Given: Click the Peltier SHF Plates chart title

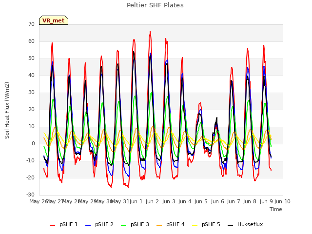Looking at the screenshot, I should (155, 5).
